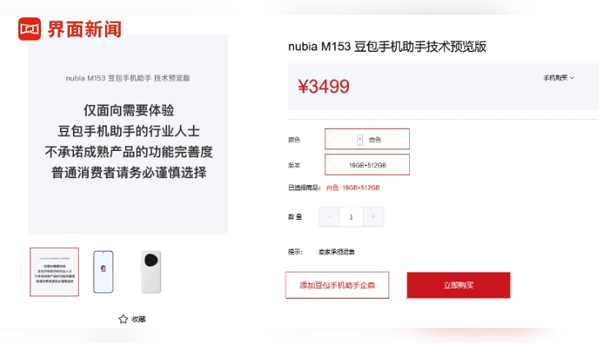Click the chevron arrow beside 手机购买
This screenshot has height=343, width=616.
572,78
